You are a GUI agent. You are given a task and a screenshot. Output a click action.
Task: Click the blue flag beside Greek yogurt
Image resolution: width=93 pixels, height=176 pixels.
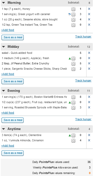pyautogui.click(x=70, y=14)
